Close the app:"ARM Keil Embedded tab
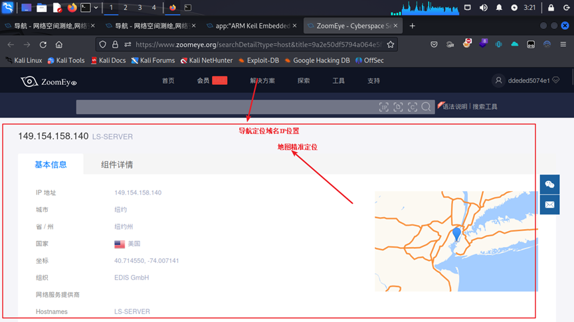This screenshot has width=574, height=322. click(x=295, y=26)
